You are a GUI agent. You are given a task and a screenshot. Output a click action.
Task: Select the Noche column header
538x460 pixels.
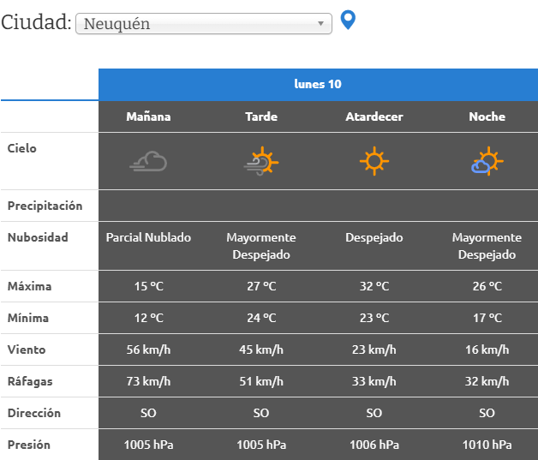click(487, 116)
